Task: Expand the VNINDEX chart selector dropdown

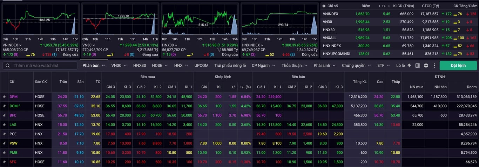Action: point(20,45)
